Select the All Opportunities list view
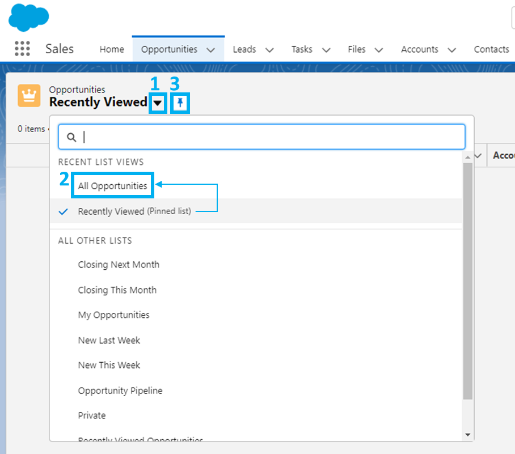This screenshot has height=454, width=515. 113,186
